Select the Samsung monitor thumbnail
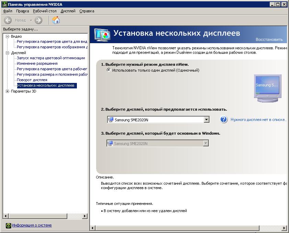This screenshot has width=289, height=233. pos(268,88)
